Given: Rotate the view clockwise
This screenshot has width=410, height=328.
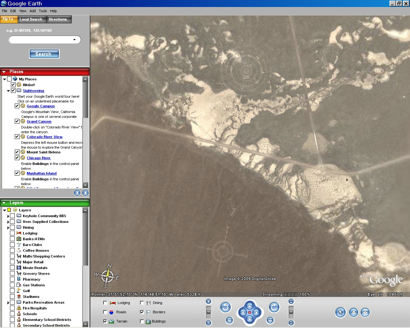Looking at the screenshot, I should pos(274,307).
